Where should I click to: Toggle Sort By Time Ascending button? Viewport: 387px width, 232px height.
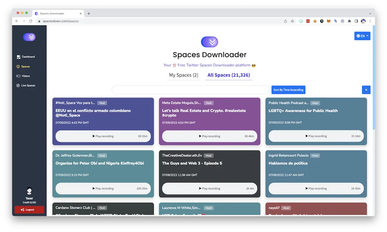click(x=288, y=90)
